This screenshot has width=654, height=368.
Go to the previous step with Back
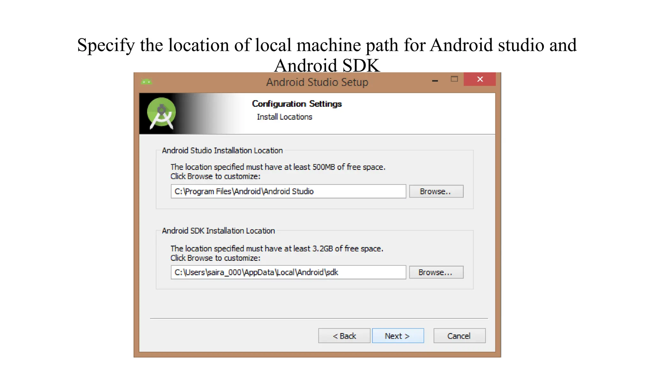(x=344, y=336)
